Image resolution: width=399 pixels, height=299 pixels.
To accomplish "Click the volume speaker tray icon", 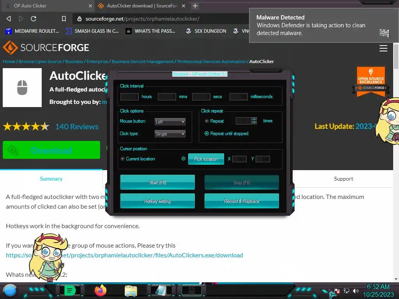I will click(x=356, y=290).
